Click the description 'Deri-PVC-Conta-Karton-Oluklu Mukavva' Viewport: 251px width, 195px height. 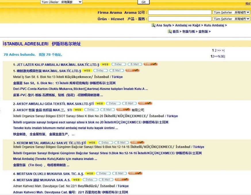click(80, 89)
